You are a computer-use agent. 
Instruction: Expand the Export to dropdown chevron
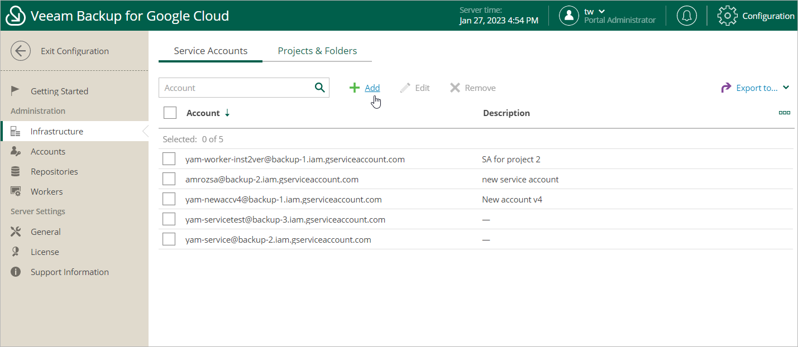[786, 88]
